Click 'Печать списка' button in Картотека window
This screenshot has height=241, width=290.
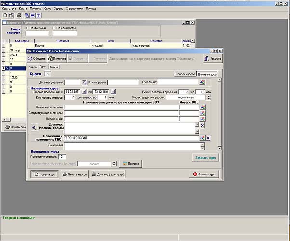click(x=15, y=127)
